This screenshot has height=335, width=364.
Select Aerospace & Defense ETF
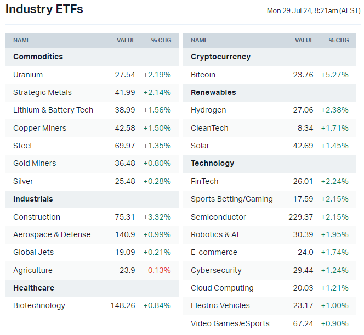[x=52, y=235]
